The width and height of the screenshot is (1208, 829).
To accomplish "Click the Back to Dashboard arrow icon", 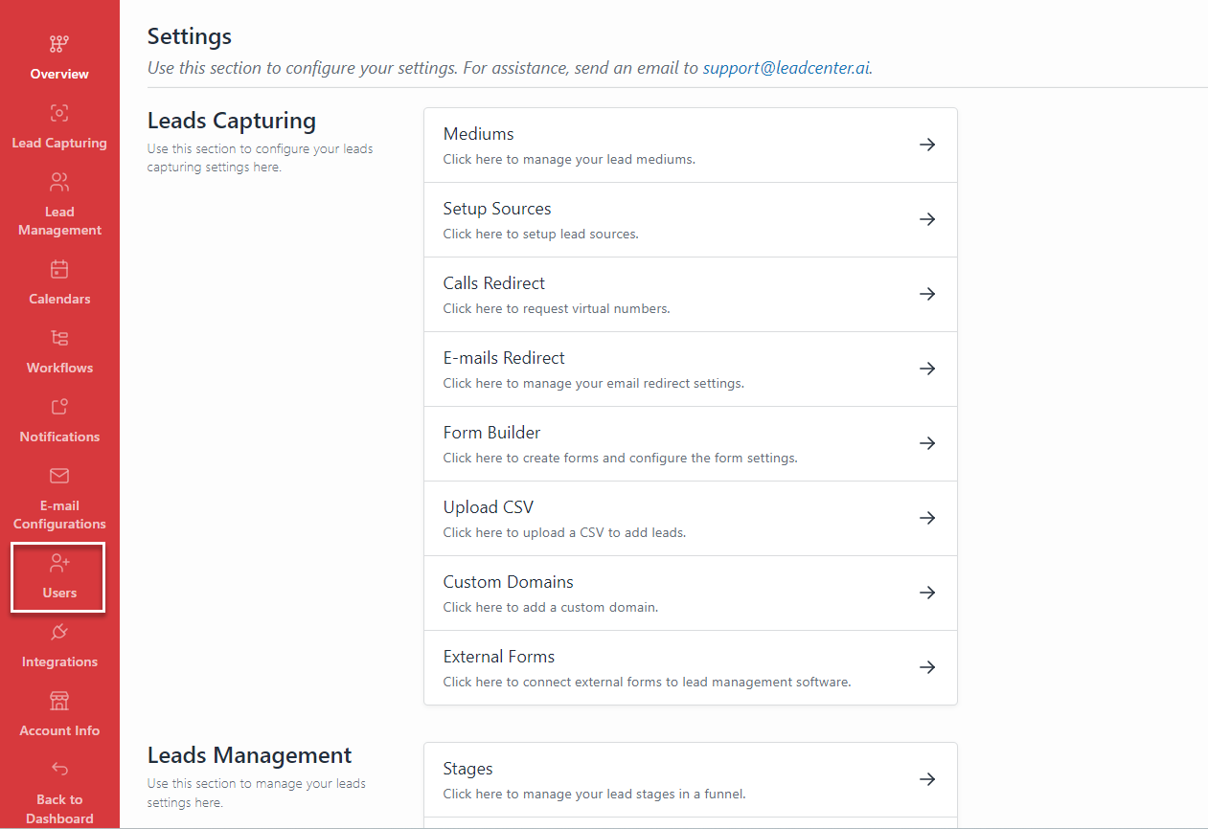I will coord(59,769).
